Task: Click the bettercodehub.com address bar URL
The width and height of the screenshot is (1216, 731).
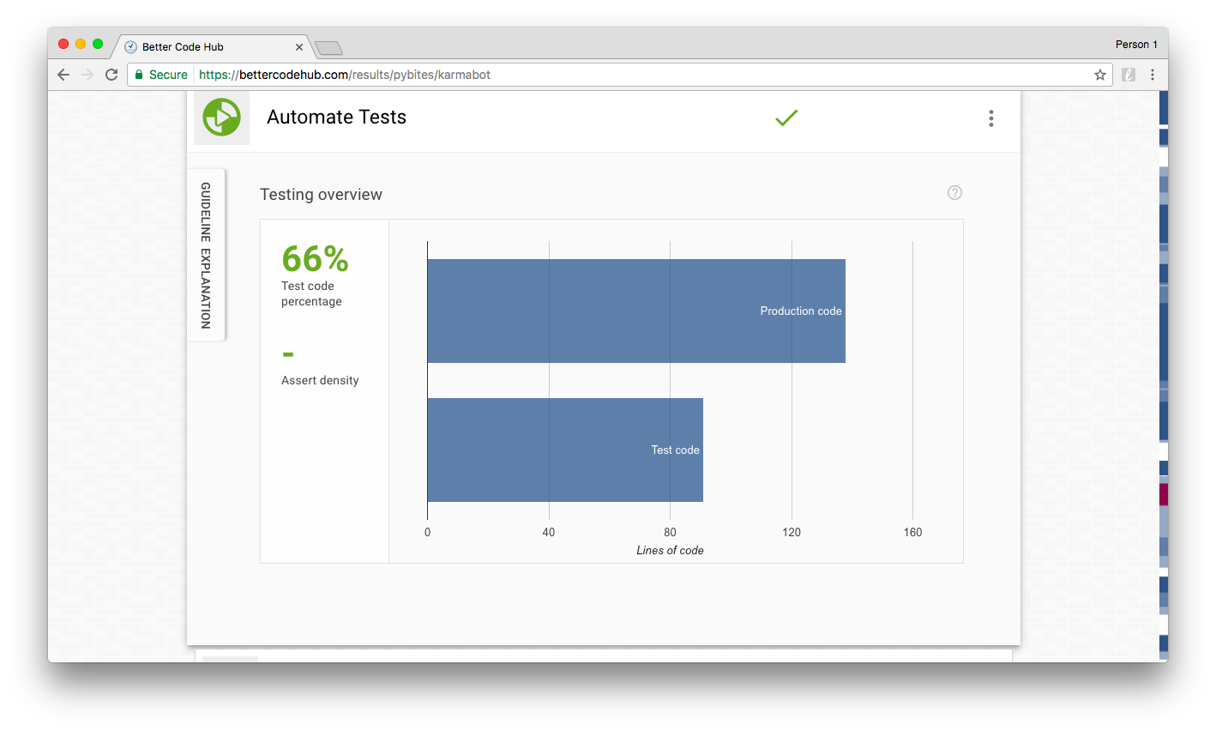Action: click(343, 75)
